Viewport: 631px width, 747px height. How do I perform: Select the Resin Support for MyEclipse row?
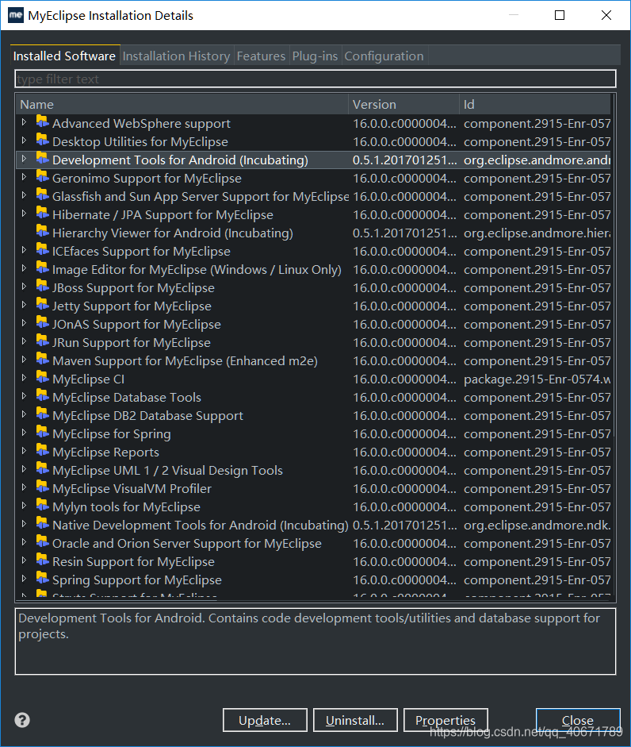point(314,562)
